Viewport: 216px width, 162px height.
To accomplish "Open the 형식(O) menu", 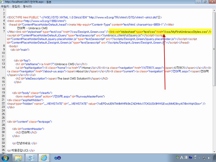I will pos(27,6).
